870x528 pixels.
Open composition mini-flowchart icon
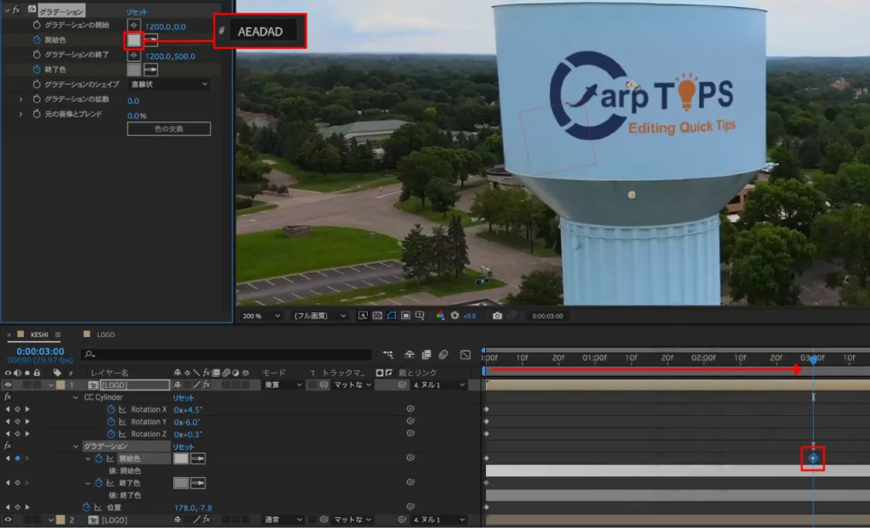point(387,354)
